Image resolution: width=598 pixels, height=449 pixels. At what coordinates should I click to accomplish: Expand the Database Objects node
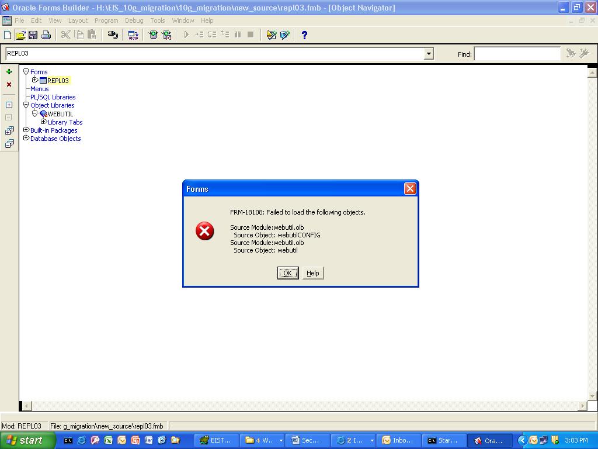[x=26, y=138]
